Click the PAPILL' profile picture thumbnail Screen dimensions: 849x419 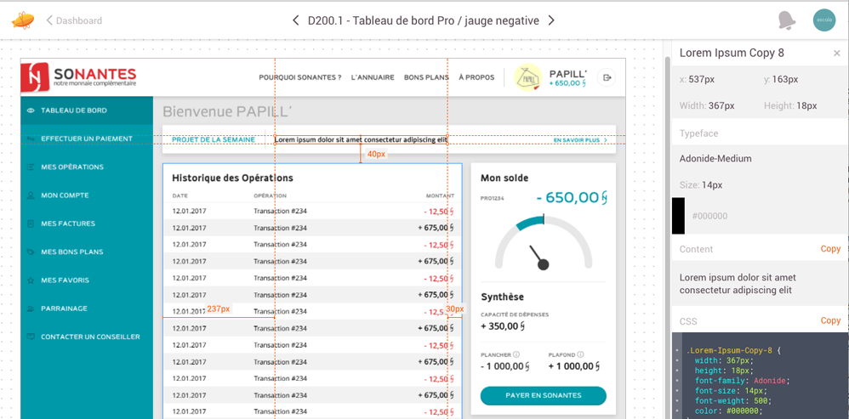point(528,77)
